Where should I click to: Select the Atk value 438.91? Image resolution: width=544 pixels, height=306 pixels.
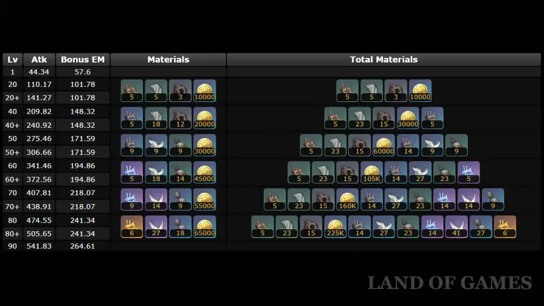point(39,207)
